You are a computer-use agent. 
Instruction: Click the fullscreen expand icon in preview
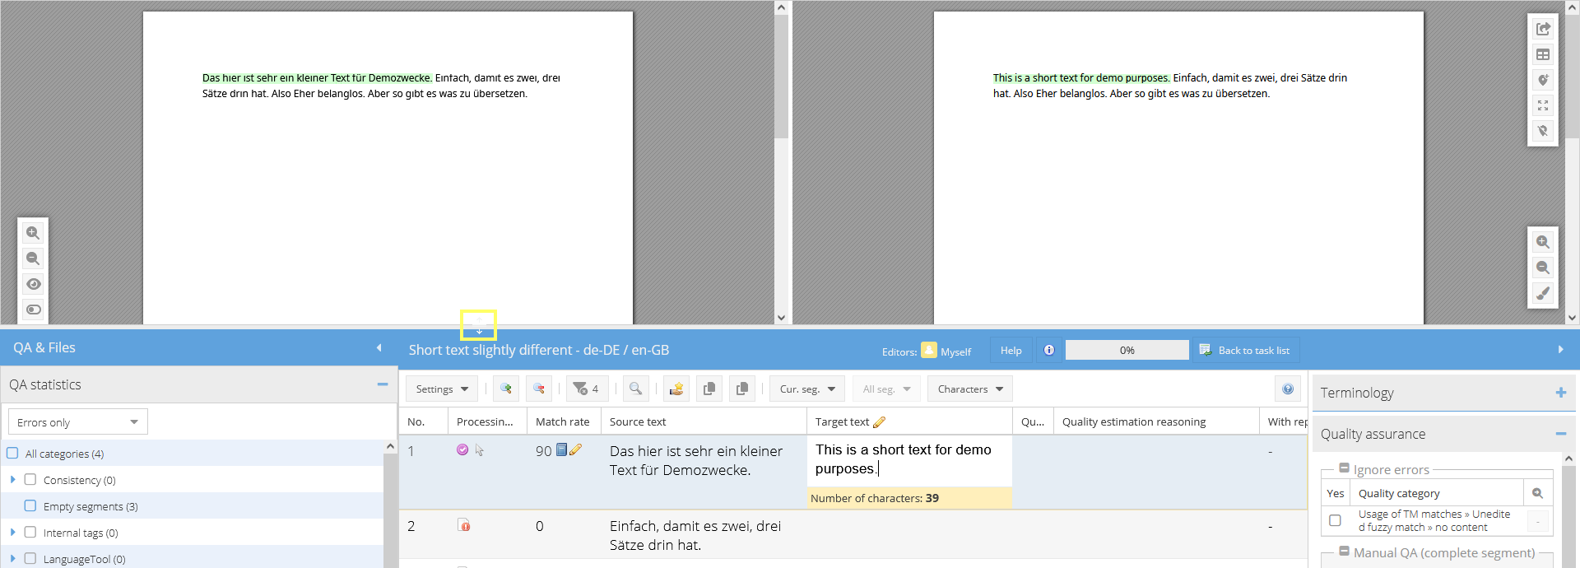1543,105
